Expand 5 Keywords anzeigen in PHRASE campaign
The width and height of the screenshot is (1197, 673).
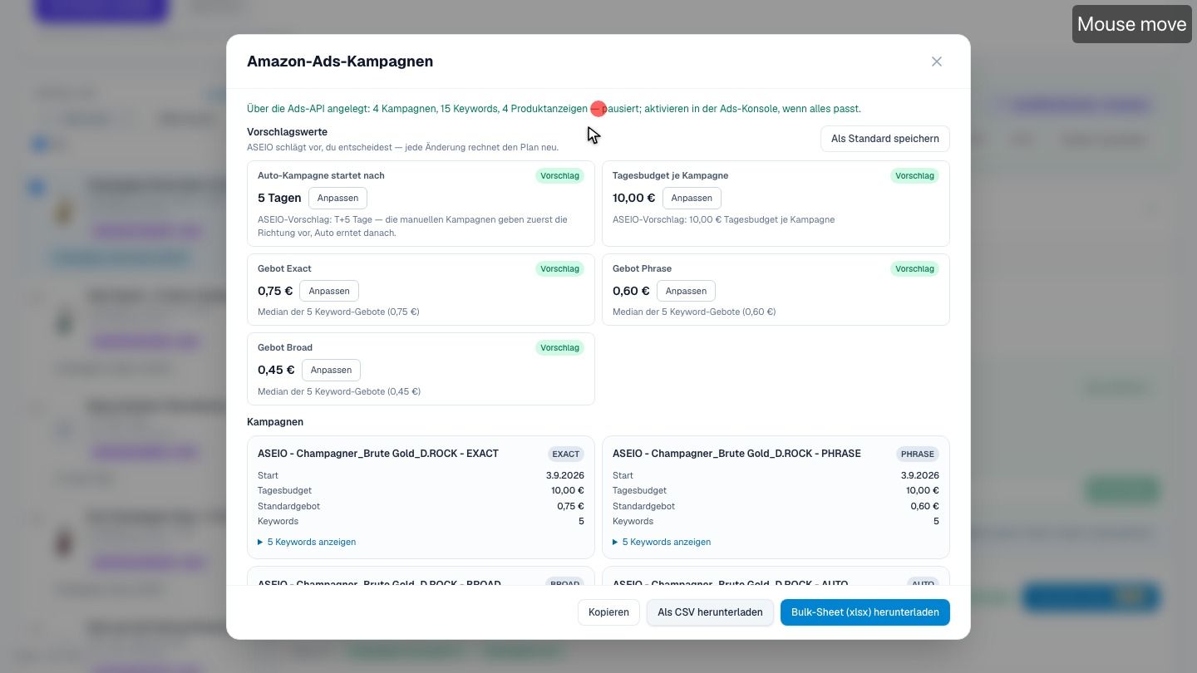[662, 542]
